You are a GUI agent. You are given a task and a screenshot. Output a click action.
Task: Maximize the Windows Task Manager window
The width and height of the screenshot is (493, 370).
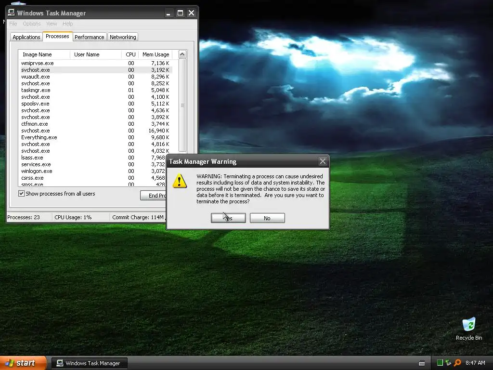180,13
